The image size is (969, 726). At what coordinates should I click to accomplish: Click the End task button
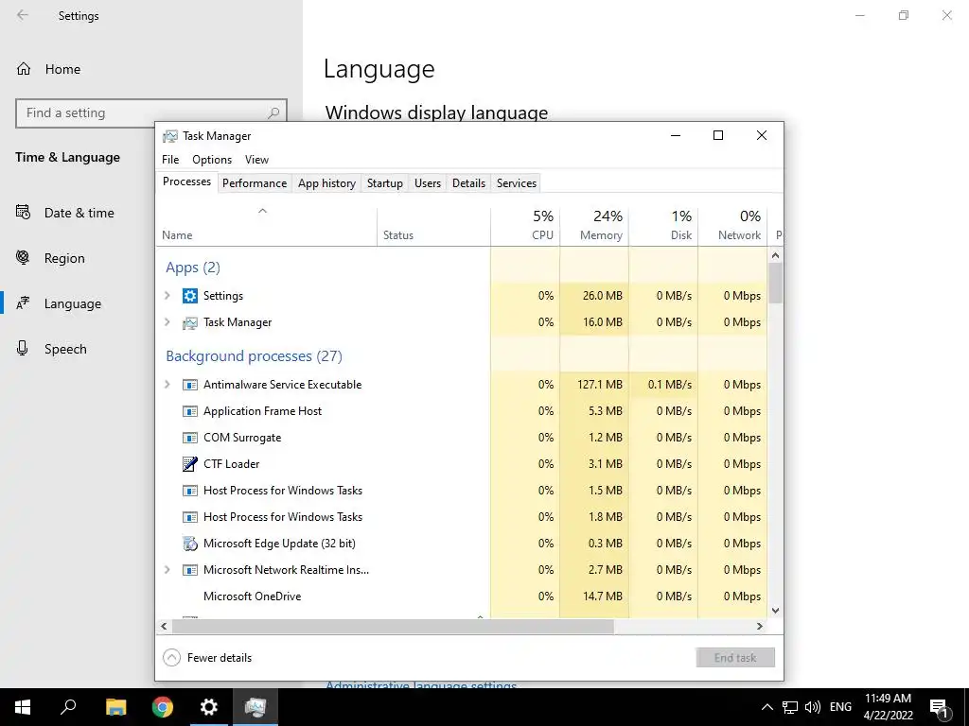click(x=735, y=658)
